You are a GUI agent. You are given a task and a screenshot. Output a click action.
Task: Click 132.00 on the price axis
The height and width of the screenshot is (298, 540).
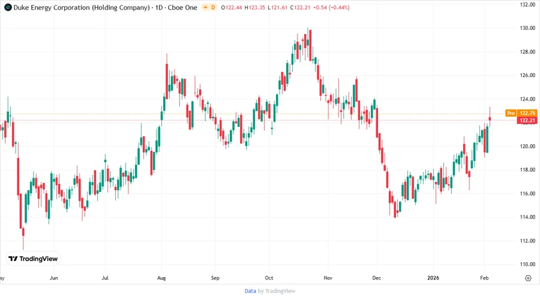click(527, 4)
